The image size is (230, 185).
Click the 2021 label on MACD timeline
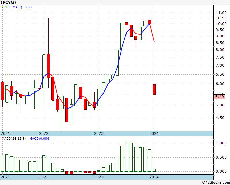pyautogui.click(x=5, y=177)
